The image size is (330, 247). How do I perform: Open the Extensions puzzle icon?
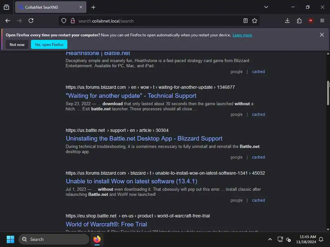tap(299, 21)
